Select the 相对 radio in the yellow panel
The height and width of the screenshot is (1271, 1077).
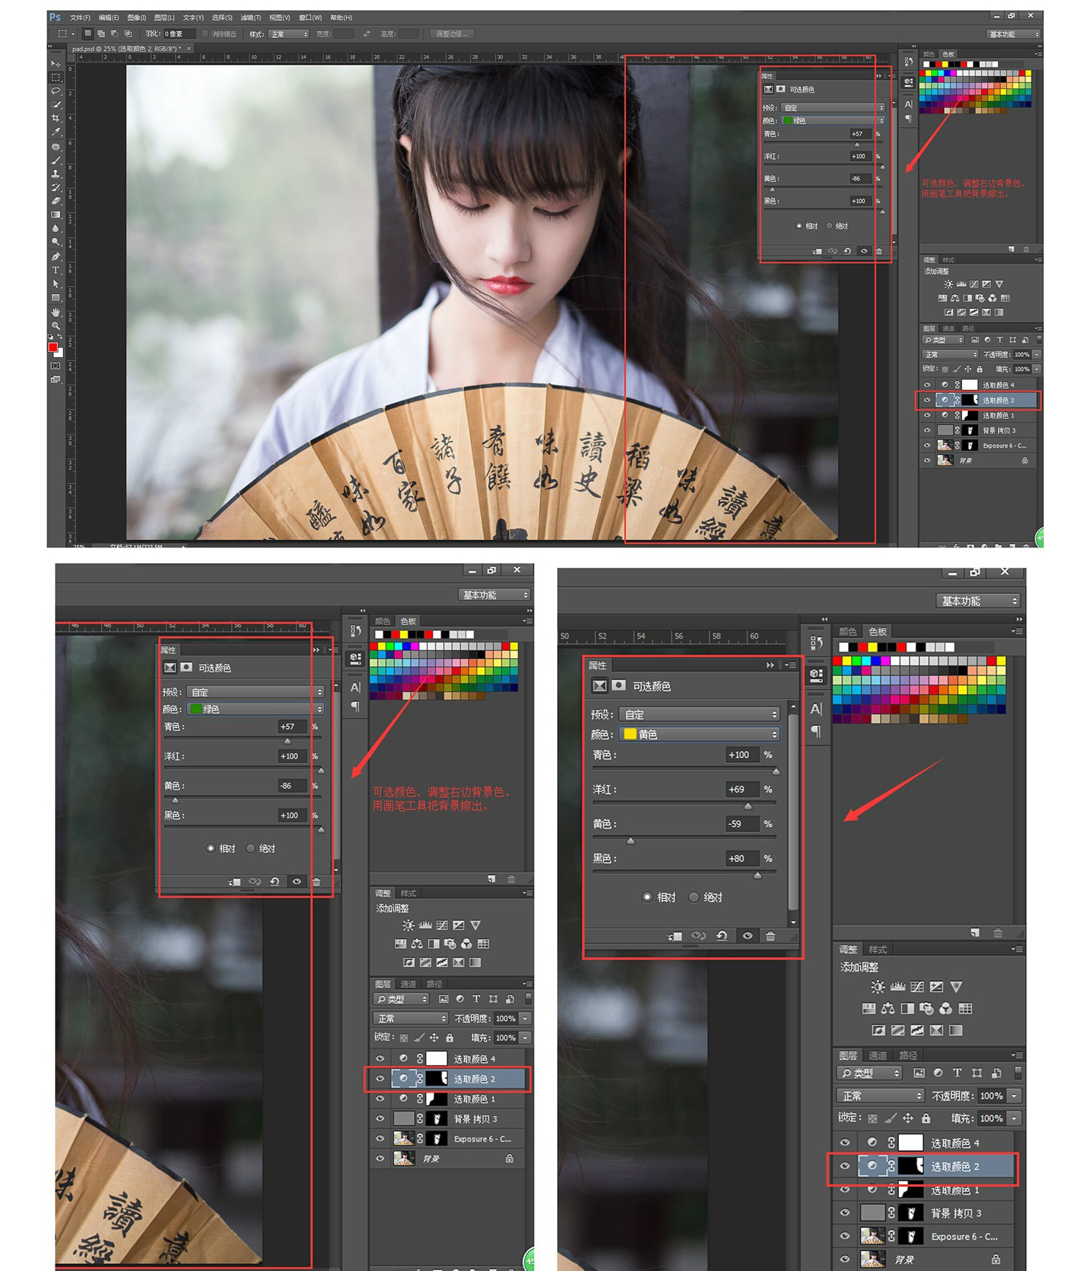pos(647,897)
